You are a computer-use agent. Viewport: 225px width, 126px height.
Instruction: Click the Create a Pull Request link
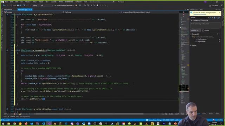click(199, 14)
